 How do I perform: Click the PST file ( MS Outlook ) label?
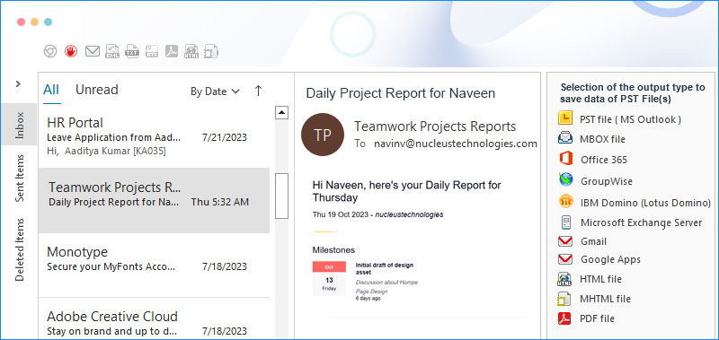[630, 119]
